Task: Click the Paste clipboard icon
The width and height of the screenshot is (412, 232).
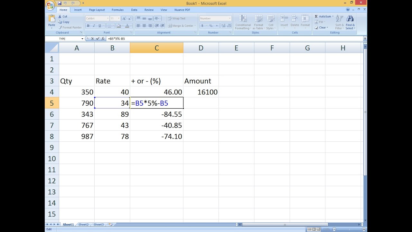Action: [51, 19]
